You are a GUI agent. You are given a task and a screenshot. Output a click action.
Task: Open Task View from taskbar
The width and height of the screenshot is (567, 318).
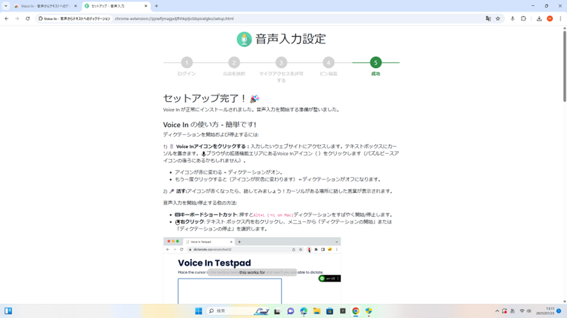[x=277, y=311]
